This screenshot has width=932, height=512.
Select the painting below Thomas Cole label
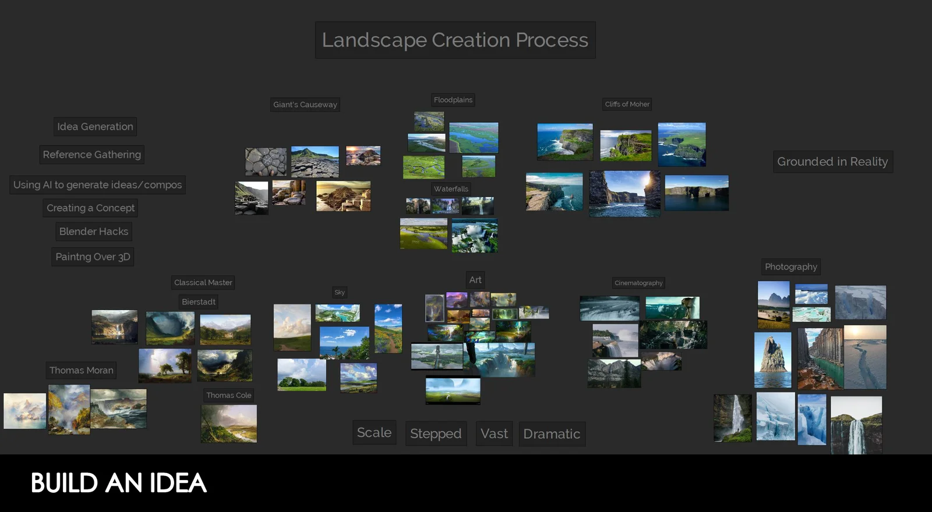pyautogui.click(x=229, y=424)
